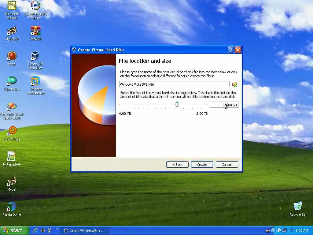Select the Recycle Bin icon
This screenshot has height=235, width=313.
click(298, 209)
